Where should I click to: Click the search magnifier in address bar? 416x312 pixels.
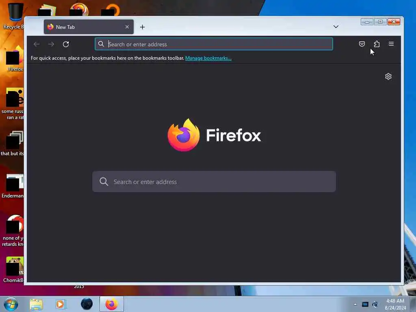click(x=101, y=44)
